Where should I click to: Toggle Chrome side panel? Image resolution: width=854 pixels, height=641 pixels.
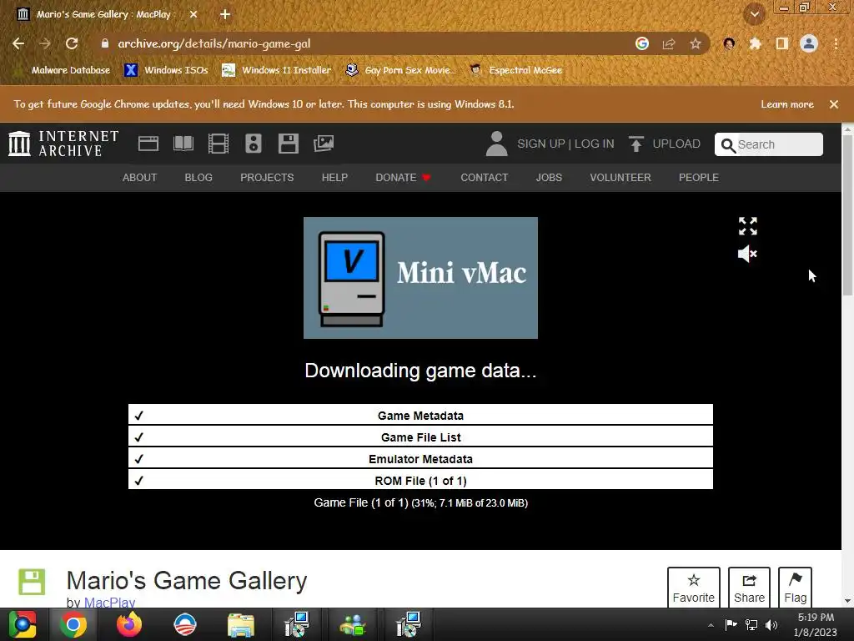click(782, 43)
